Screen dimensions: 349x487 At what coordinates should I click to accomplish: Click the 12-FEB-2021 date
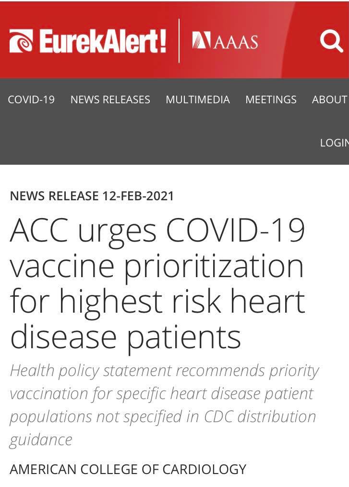pos(138,196)
